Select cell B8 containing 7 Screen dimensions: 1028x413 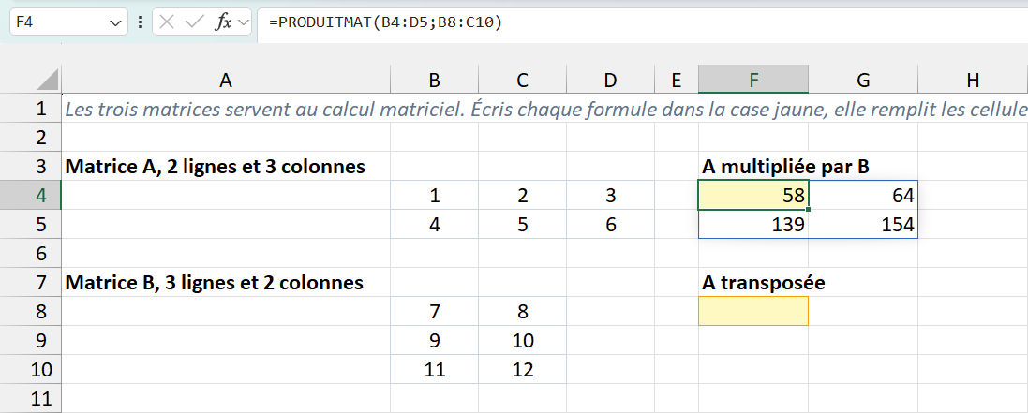434,311
